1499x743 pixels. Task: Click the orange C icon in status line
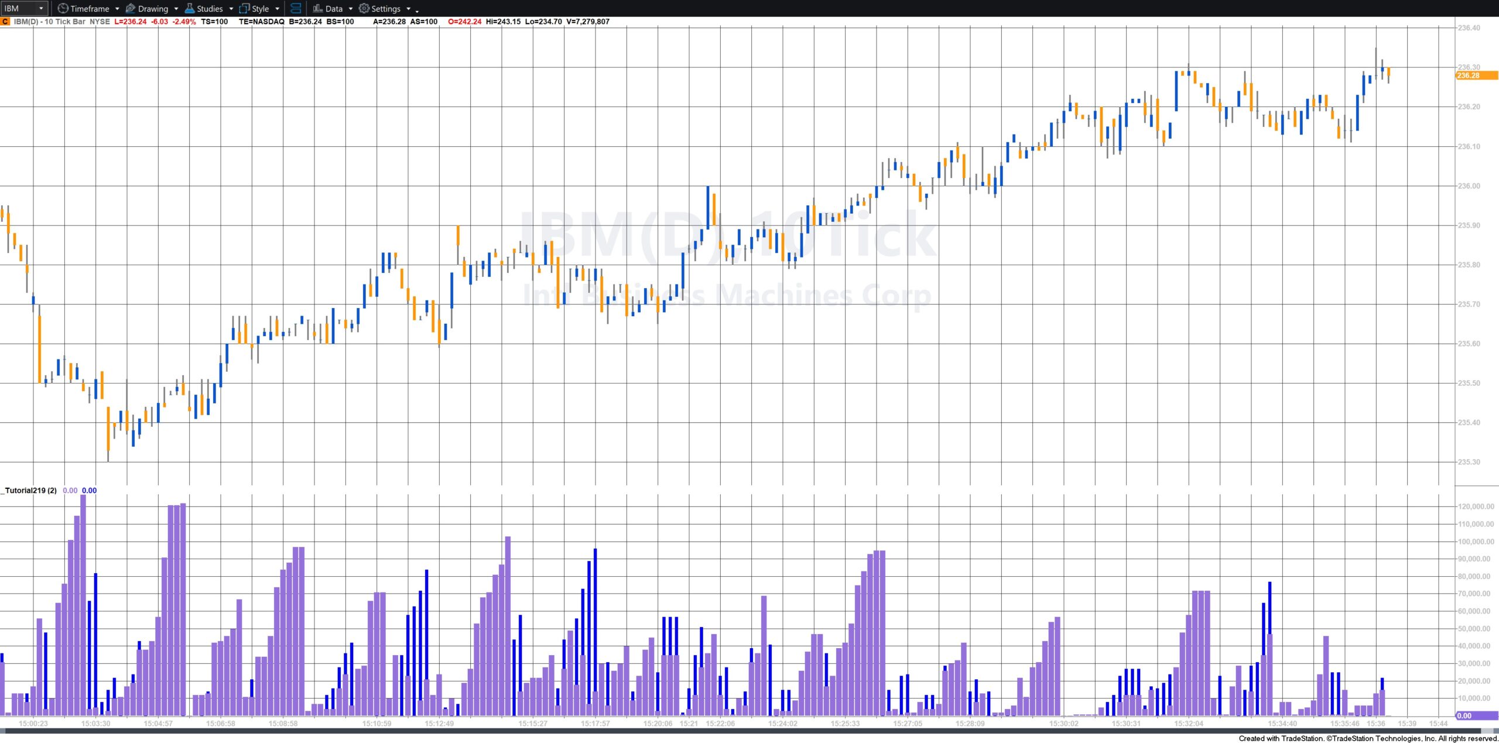point(5,22)
